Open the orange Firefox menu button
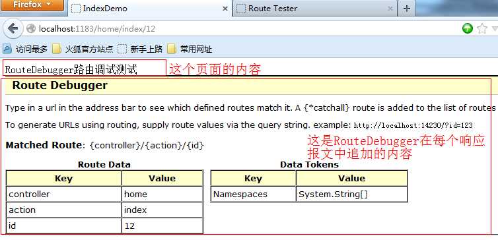 tap(32, 5)
